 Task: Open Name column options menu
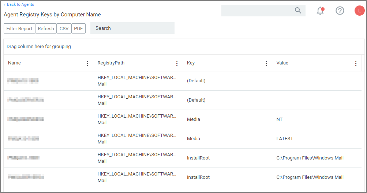[x=87, y=63]
